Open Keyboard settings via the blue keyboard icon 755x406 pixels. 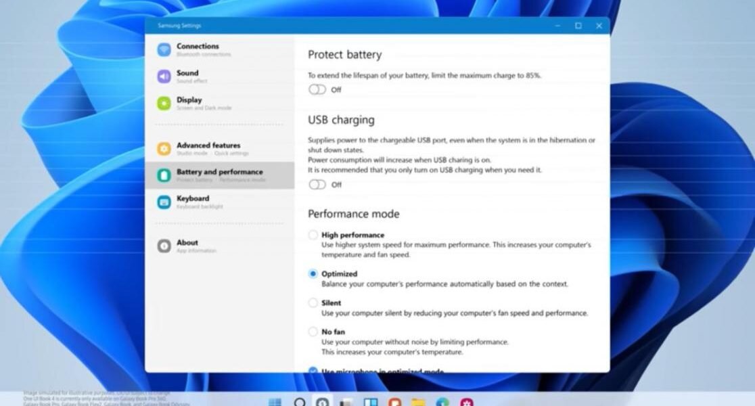(x=164, y=202)
